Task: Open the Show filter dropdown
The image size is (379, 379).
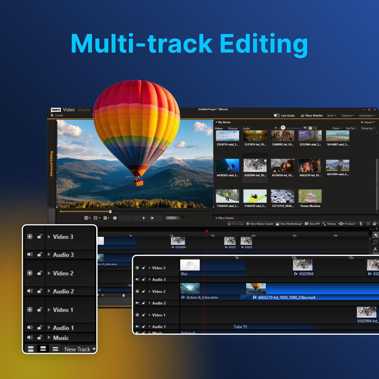Action: pos(337,128)
